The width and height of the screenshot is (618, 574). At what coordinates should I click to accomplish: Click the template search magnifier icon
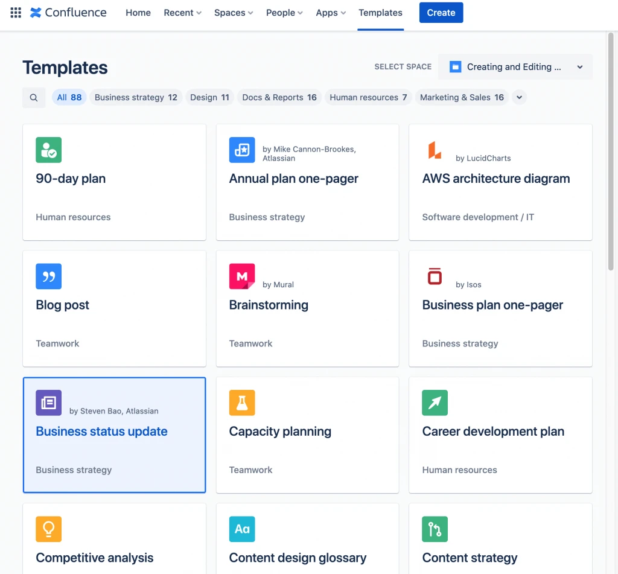pos(34,97)
